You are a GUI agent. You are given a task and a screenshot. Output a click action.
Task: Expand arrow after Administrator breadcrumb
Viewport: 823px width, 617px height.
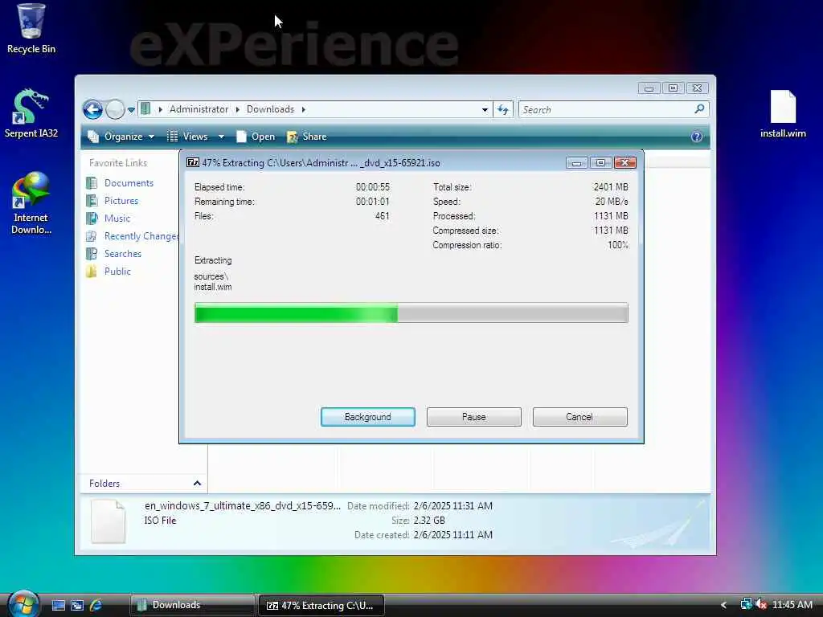(237, 109)
